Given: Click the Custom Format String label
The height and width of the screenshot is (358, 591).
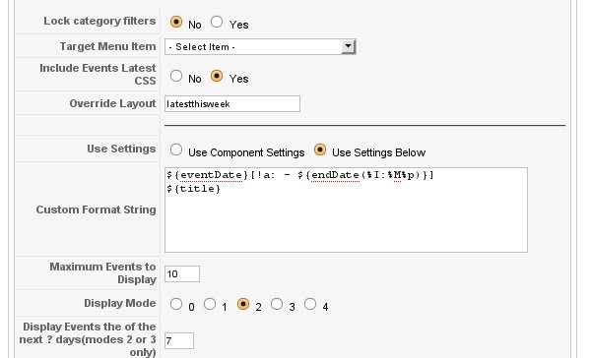Looking at the screenshot, I should tap(96, 209).
